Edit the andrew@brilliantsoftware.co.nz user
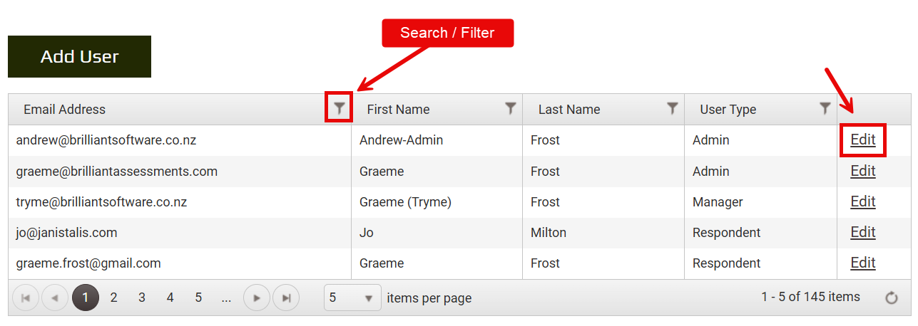Screen dimensions: 918x326 [x=862, y=140]
